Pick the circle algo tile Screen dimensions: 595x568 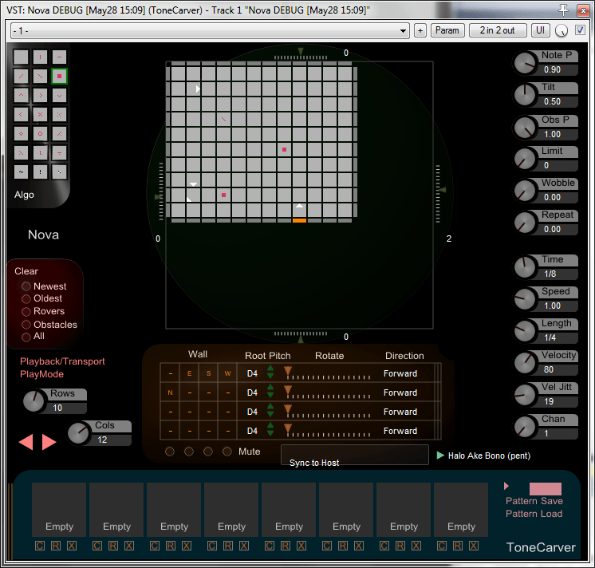point(40,134)
